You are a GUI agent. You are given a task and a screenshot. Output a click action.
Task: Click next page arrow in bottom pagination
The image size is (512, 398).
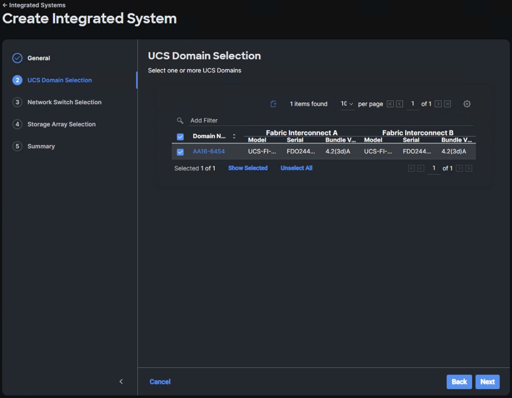[459, 169]
